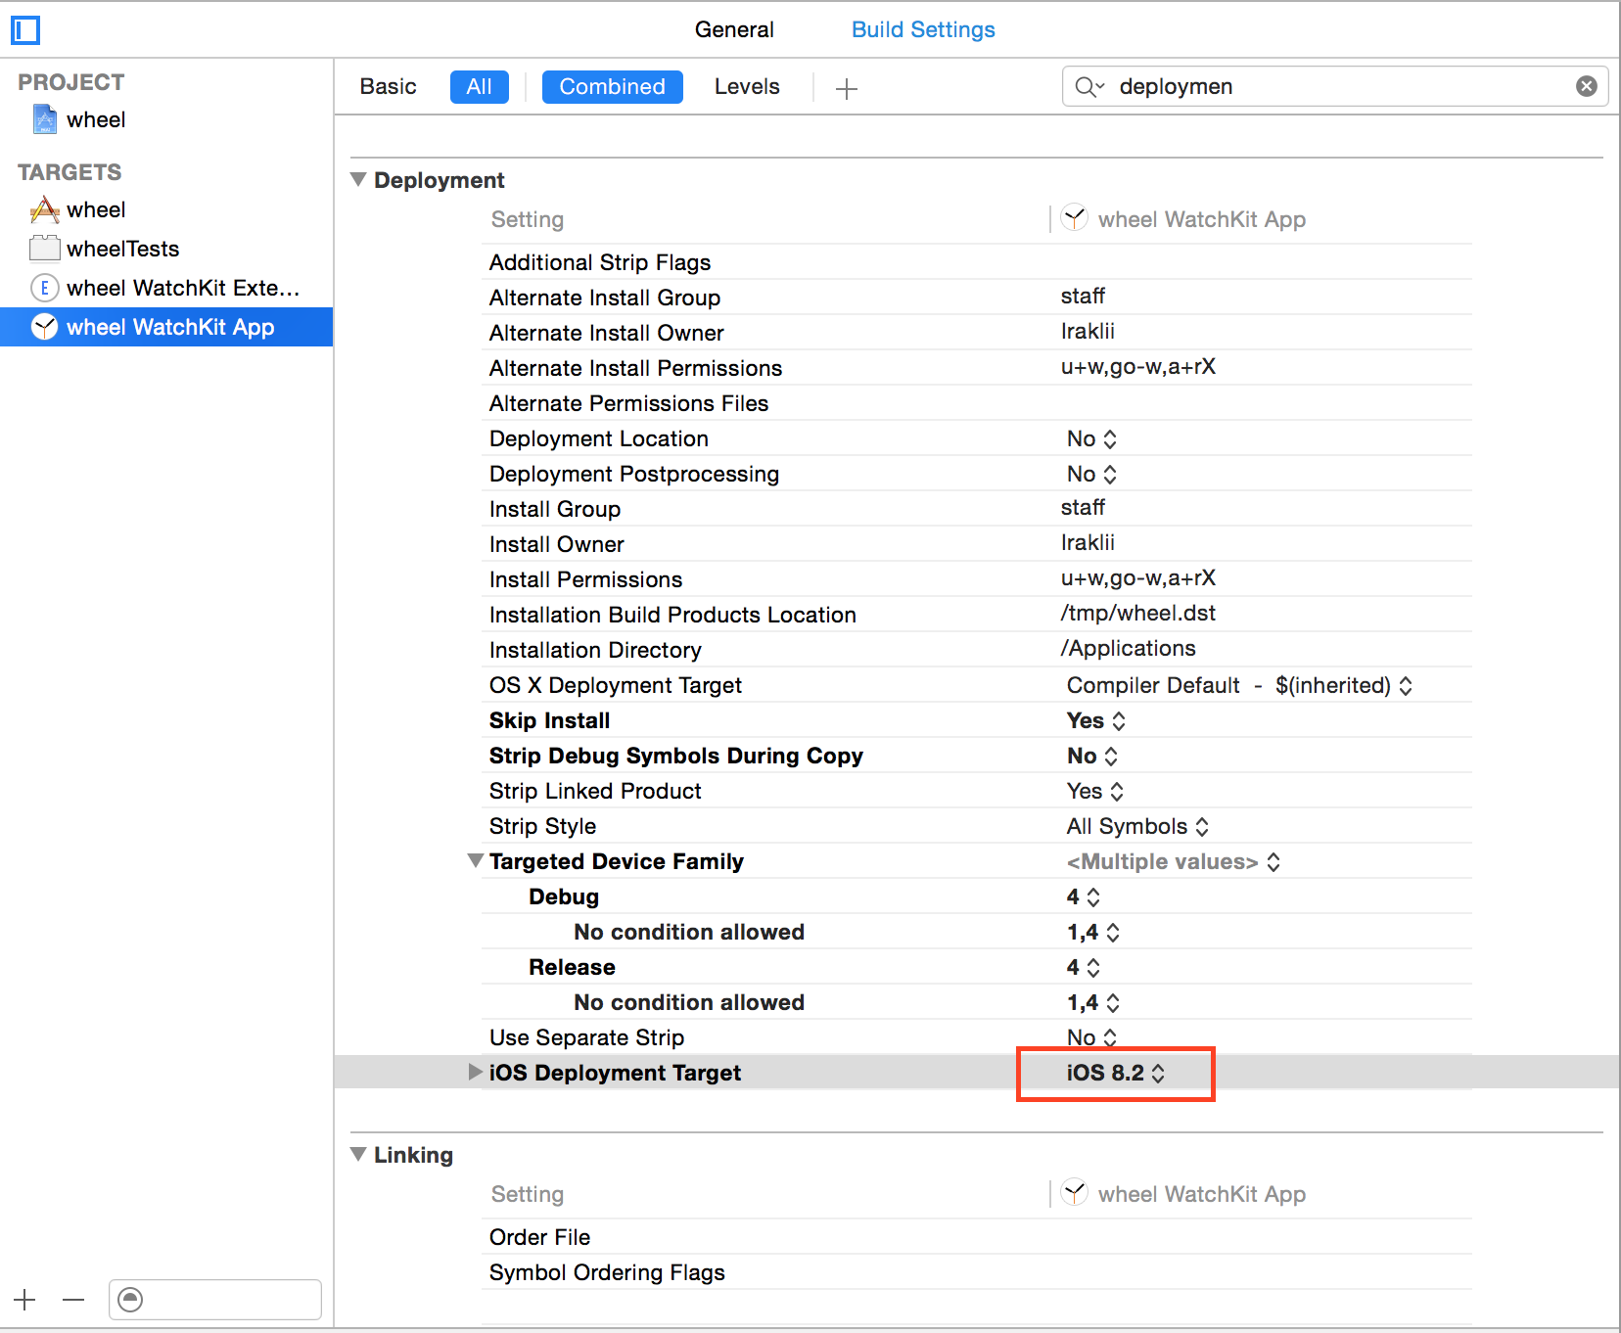Show All build settings
Image resolution: width=1621 pixels, height=1333 pixels.
tap(480, 86)
